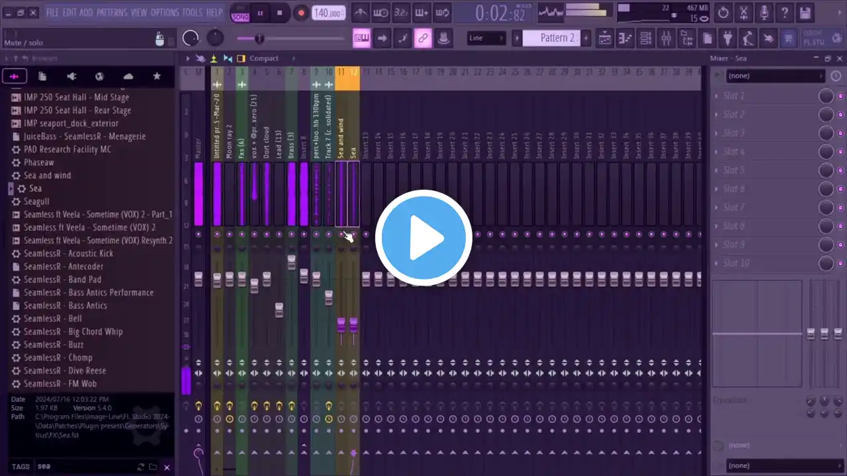Click the undo history circular arrow icon

pyautogui.click(x=723, y=13)
